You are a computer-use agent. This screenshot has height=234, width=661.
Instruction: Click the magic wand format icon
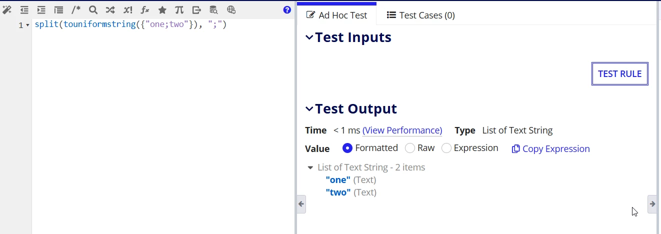coord(7,9)
